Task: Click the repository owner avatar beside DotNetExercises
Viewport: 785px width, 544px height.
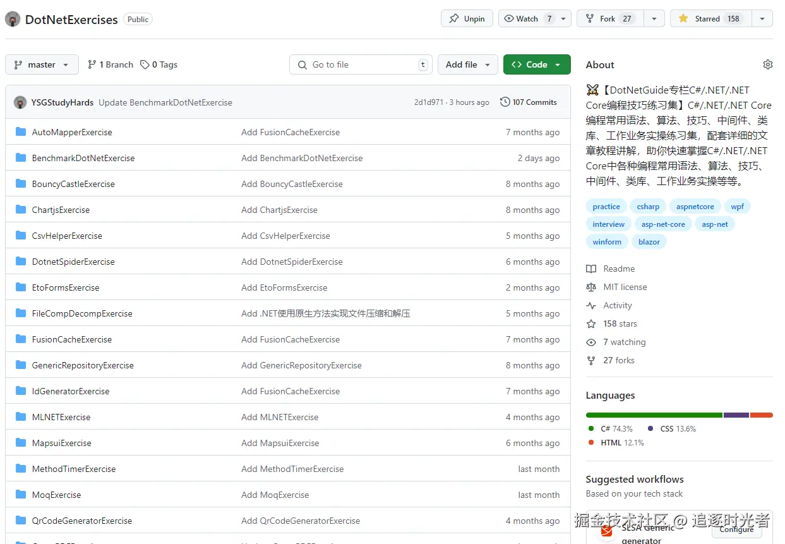Action: point(13,19)
